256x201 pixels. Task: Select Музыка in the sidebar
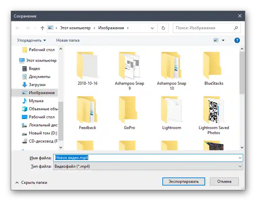tap(36, 101)
